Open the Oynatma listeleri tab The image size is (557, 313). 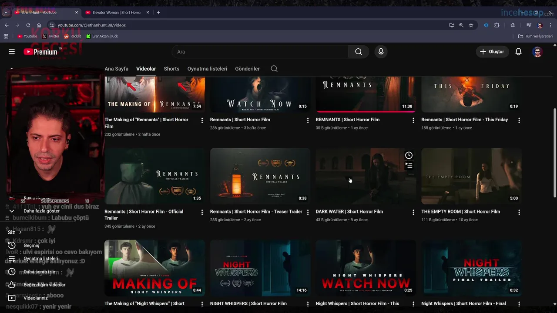(x=207, y=69)
